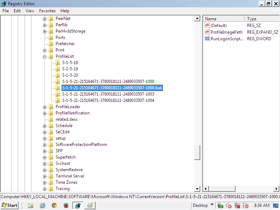Select the key ending in 2489033507-1003
The image size is (280, 210).
coord(108,94)
